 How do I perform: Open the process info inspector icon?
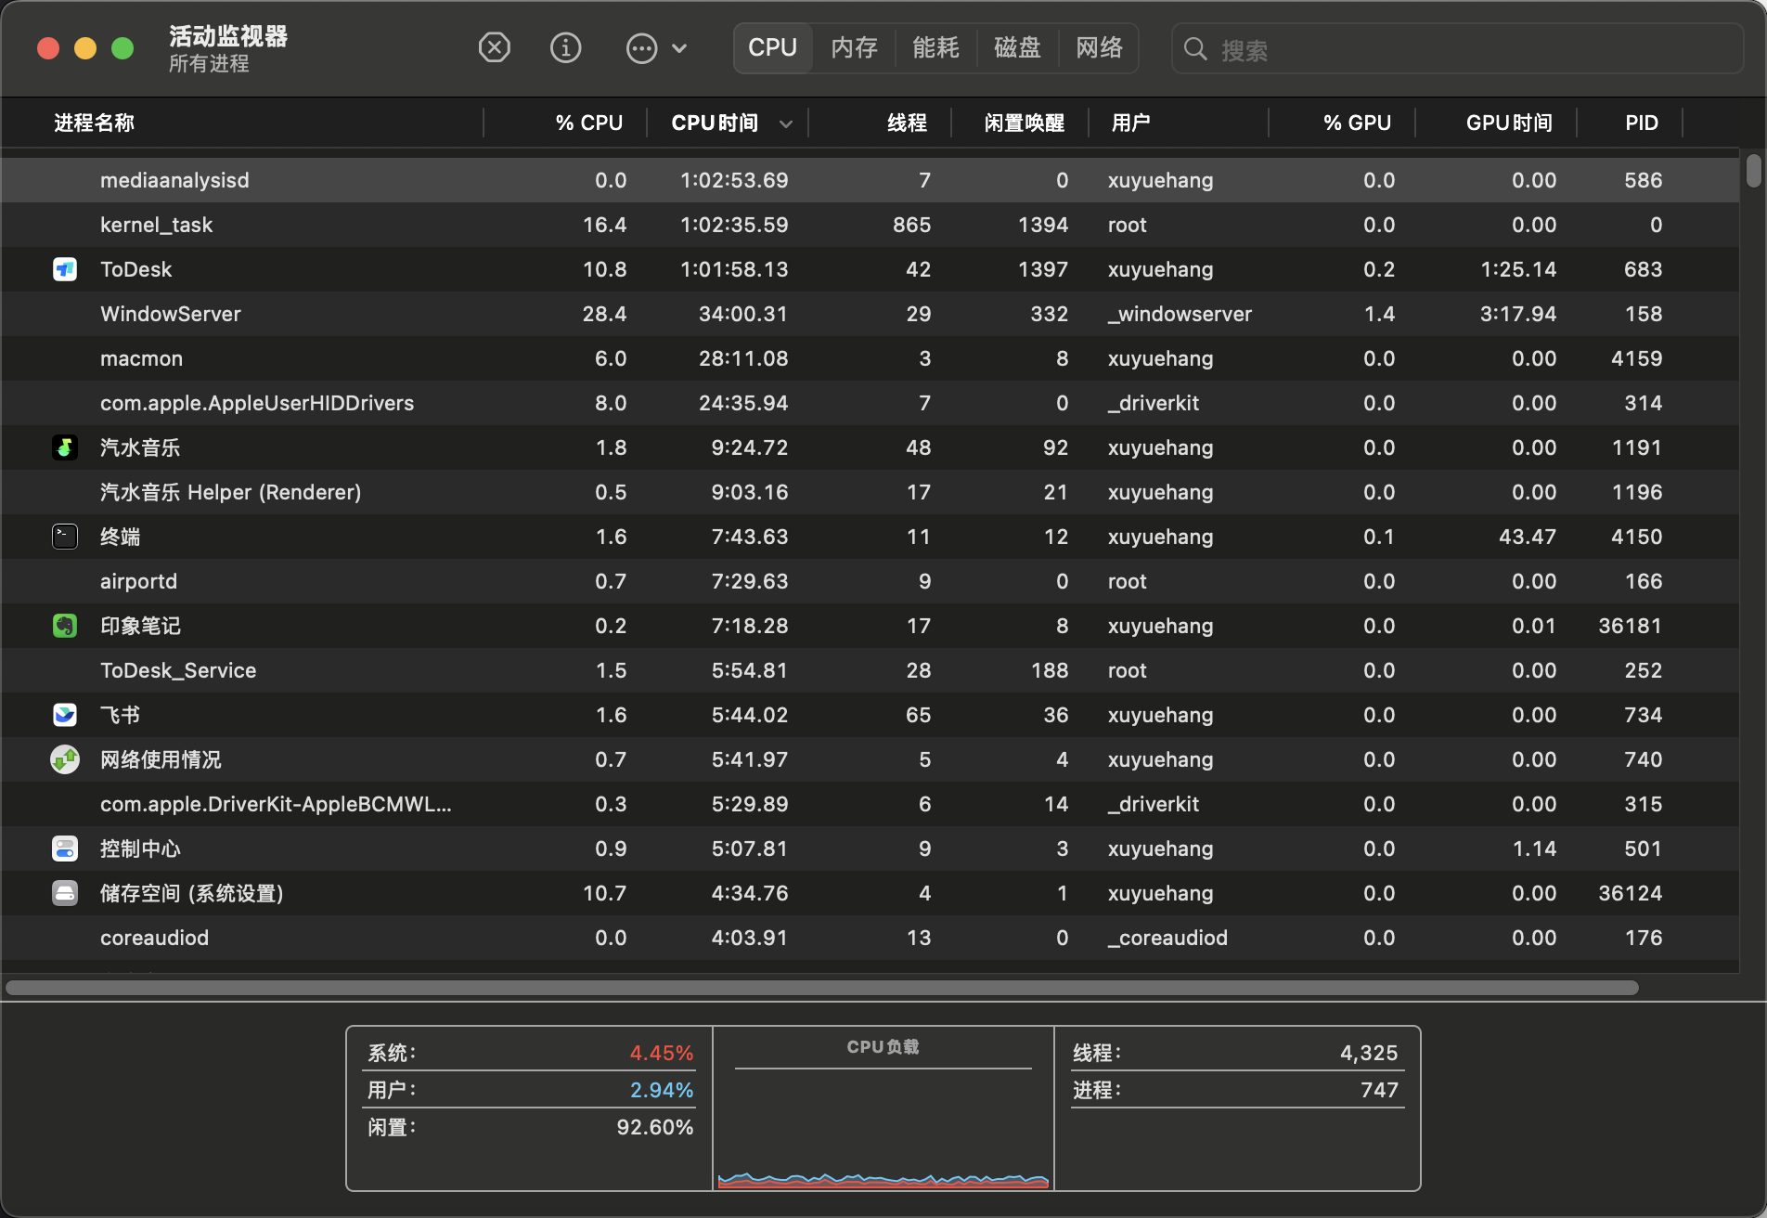coord(565,47)
